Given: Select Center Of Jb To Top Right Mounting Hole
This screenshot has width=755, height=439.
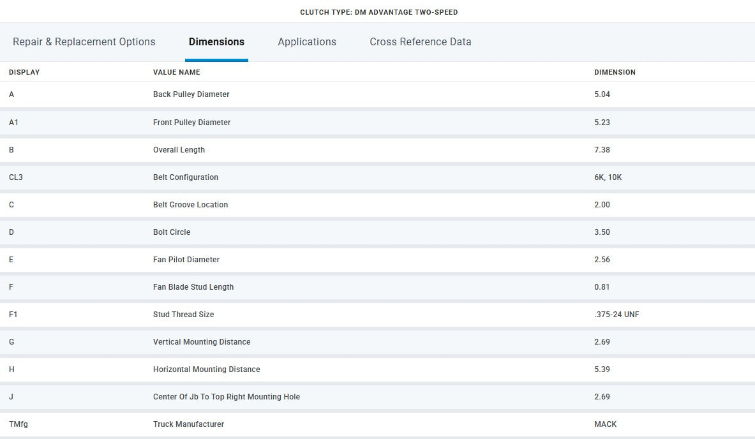Looking at the screenshot, I should (x=227, y=397).
